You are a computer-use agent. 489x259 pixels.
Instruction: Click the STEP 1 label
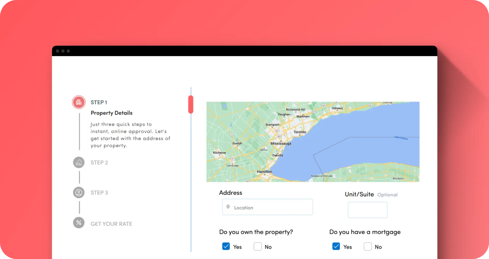(99, 102)
